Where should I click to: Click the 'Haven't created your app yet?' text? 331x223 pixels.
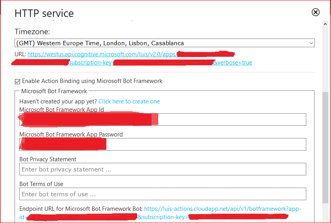(58, 101)
